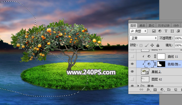This screenshot has width=182, height=105.
Task: Open the 类型 filter type dropdown
Action: click(x=138, y=31)
